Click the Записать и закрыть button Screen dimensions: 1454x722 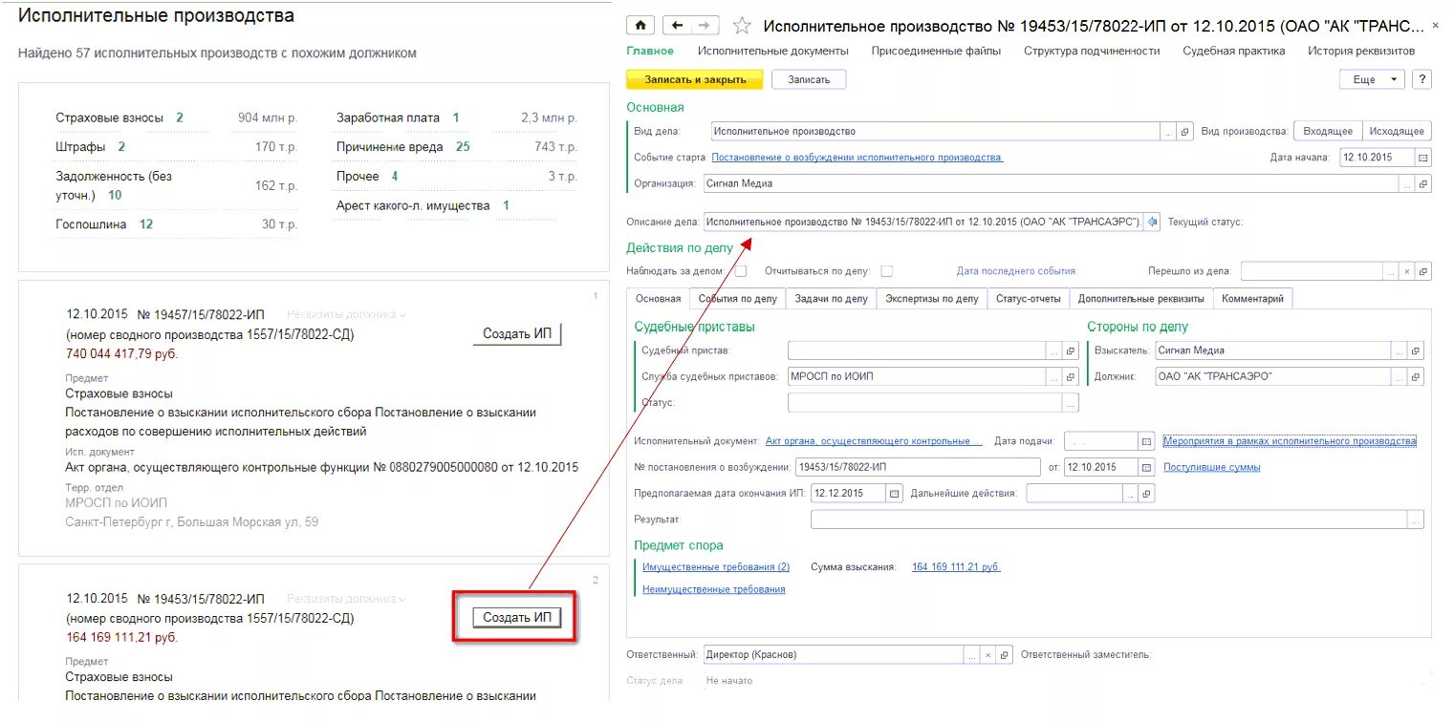(695, 80)
